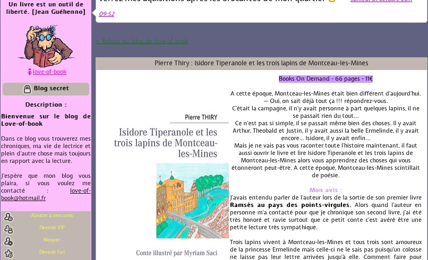Click the bold Ramsès au pays des points-virgules text
The image size is (428, 260).
(290, 205)
